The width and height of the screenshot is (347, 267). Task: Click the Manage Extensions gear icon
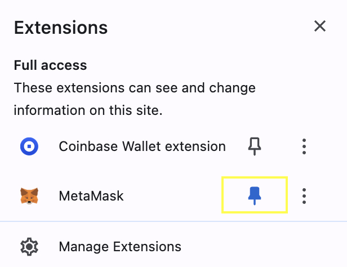[x=29, y=247]
